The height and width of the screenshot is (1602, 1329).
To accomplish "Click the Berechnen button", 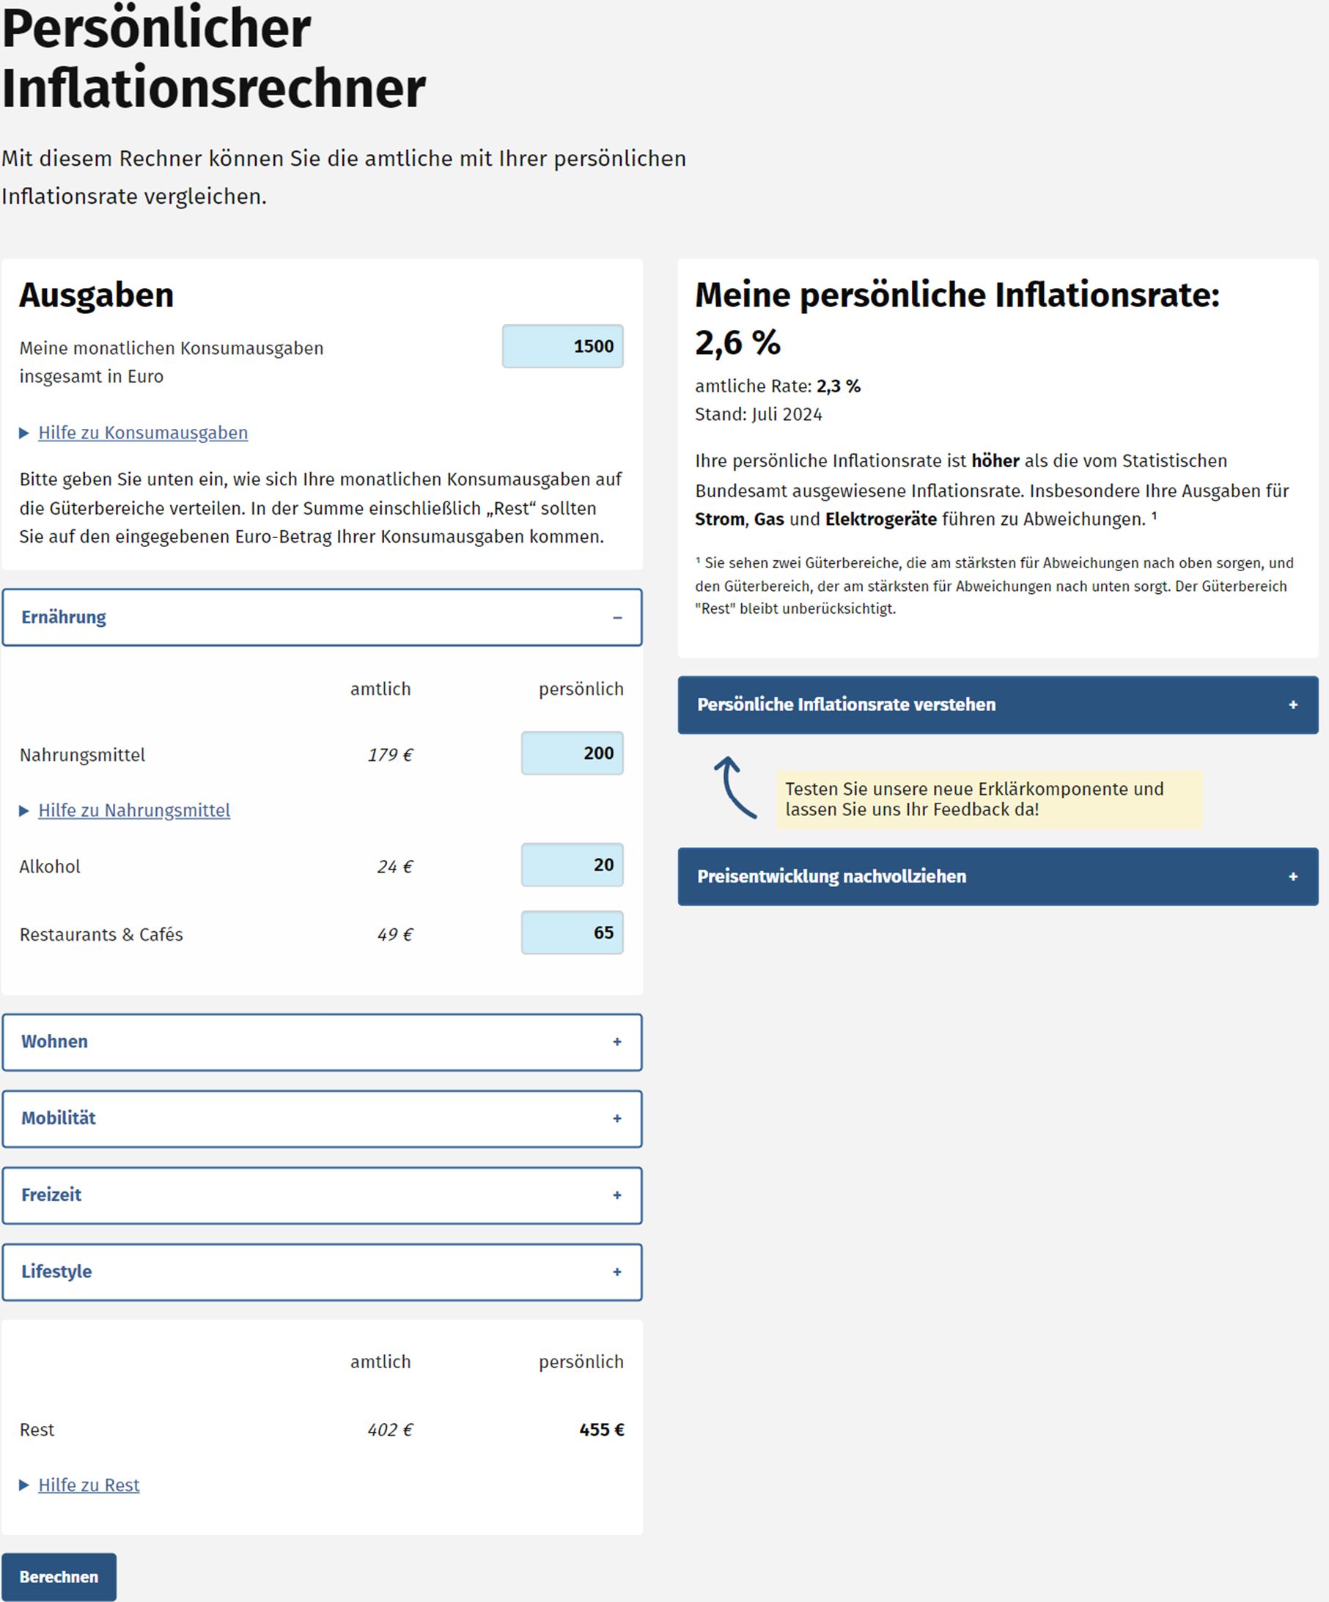I will coord(59,1577).
